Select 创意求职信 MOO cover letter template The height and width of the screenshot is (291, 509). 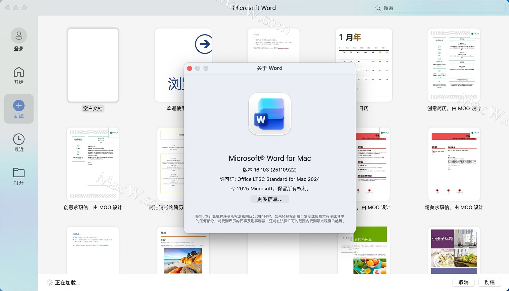pos(93,164)
